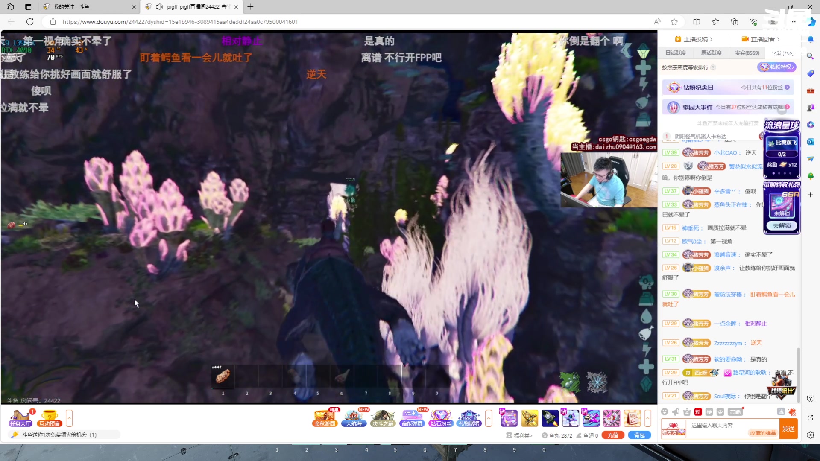Click the ranking help question mark

click(713, 67)
